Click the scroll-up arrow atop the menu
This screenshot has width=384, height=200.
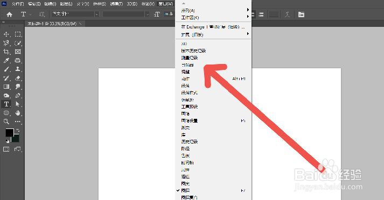(x=184, y=3)
